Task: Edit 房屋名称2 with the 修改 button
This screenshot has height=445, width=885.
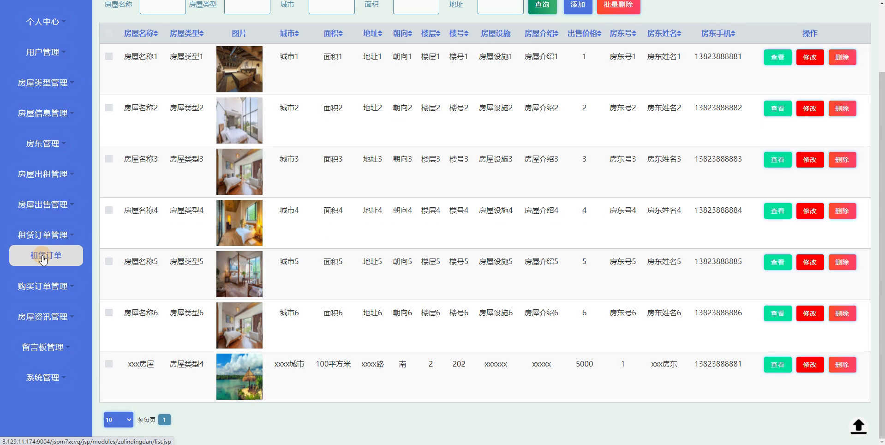Action: [x=810, y=108]
